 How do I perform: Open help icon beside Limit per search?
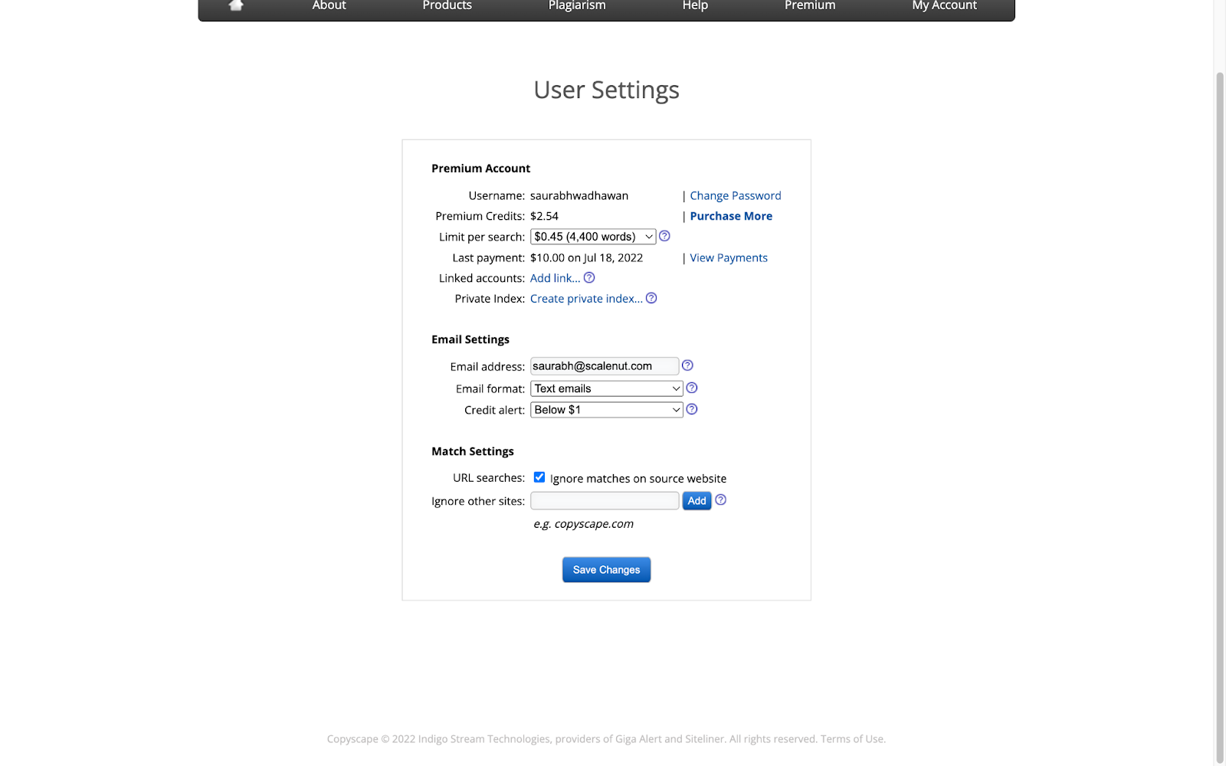tap(664, 236)
